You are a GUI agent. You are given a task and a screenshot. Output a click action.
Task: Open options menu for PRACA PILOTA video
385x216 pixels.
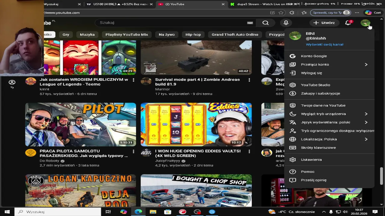pyautogui.click(x=134, y=151)
